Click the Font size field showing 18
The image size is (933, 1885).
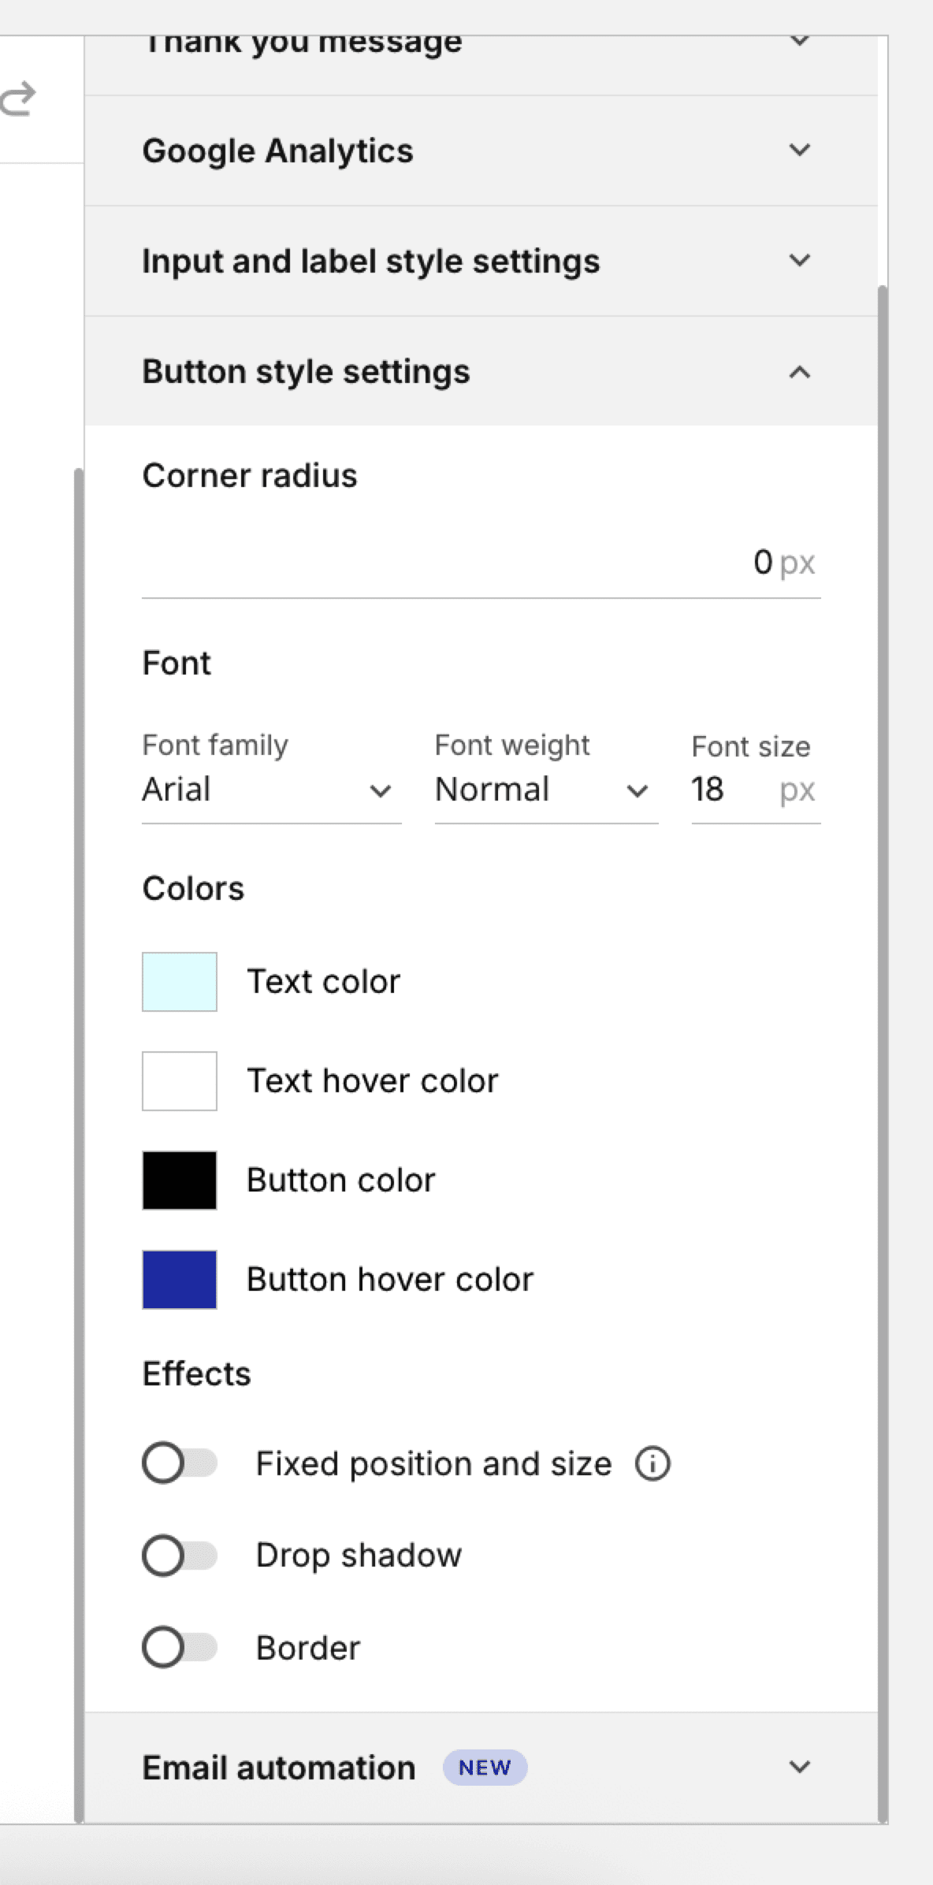pos(756,790)
